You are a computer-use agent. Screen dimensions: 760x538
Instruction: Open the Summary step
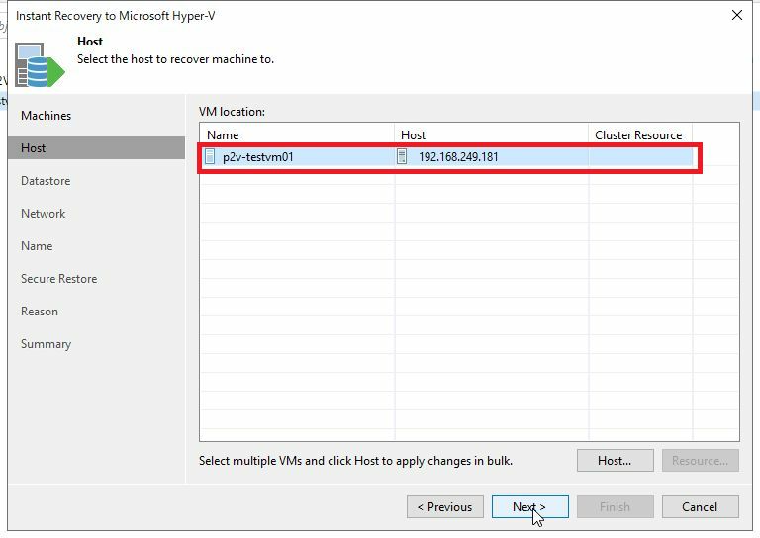pos(46,344)
